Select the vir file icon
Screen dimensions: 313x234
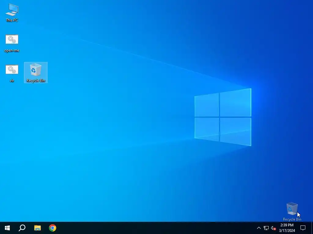pyautogui.click(x=12, y=73)
